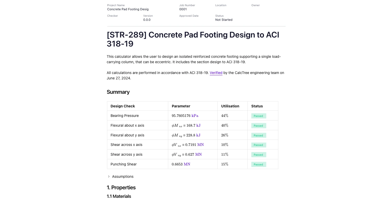Image resolution: width=391 pixels, height=205 pixels.
Task: Click the Design Check column header
Action: pos(123,106)
